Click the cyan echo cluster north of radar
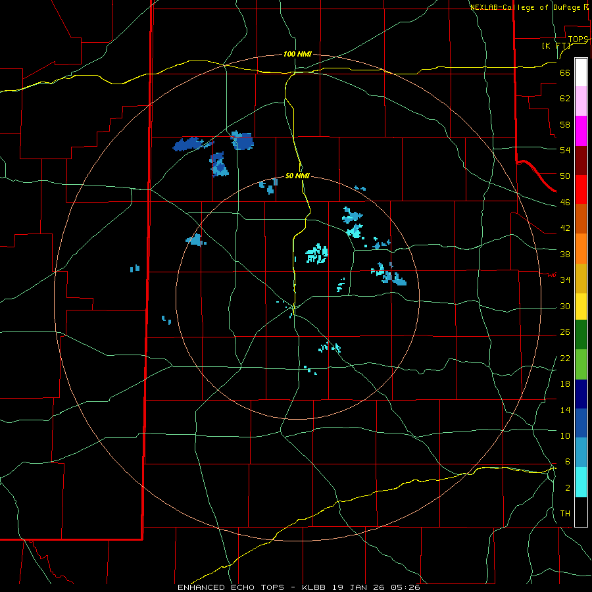The image size is (592, 592). (x=317, y=253)
